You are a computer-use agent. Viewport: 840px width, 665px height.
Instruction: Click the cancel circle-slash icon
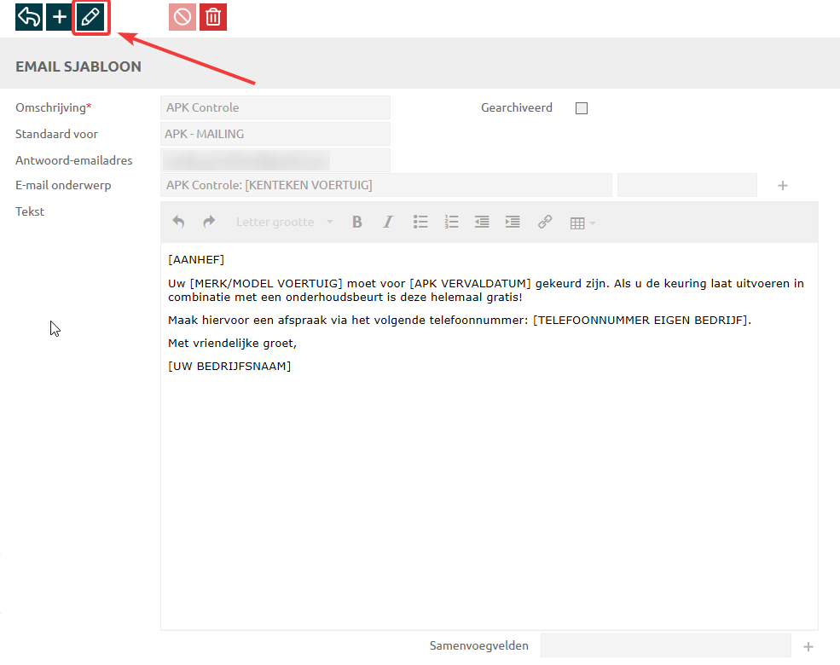click(182, 17)
